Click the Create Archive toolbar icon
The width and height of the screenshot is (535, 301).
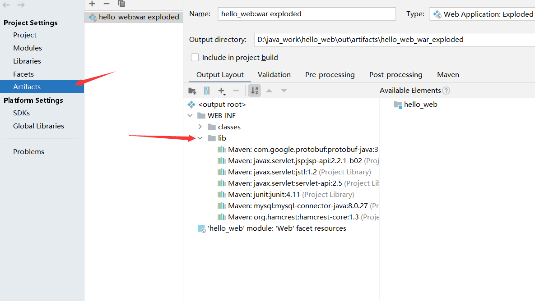pyautogui.click(x=207, y=91)
